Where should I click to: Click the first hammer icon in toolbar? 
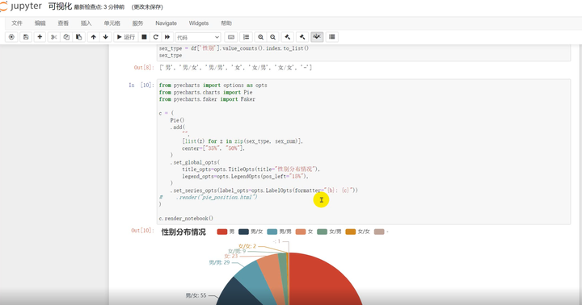click(287, 37)
